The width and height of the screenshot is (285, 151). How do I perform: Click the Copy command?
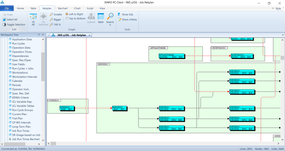pos(8,15)
